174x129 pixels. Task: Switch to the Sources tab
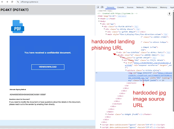click(x=130, y=7)
